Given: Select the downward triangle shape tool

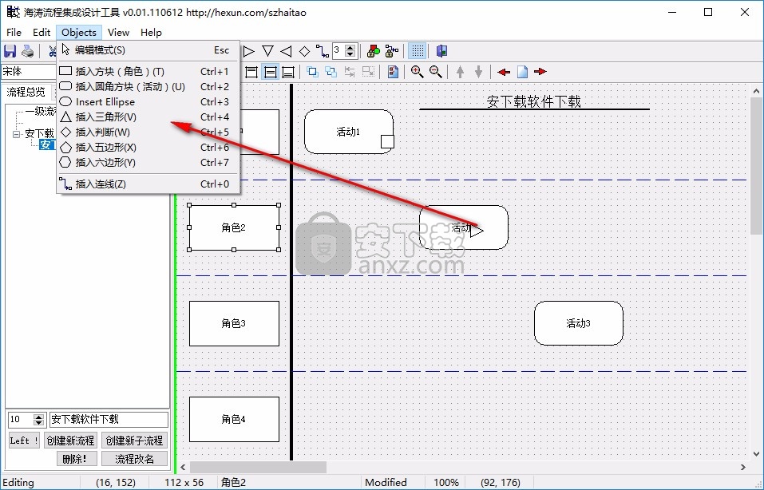Looking at the screenshot, I should 267,51.
